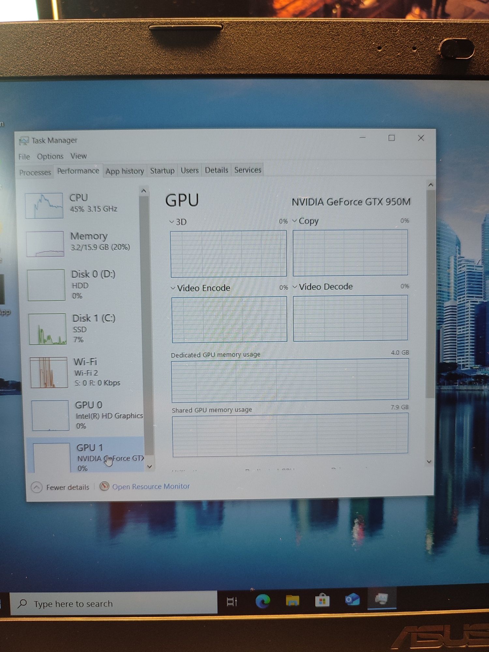Image resolution: width=489 pixels, height=652 pixels.
Task: Click the Copy engine graph
Action: [x=350, y=253]
